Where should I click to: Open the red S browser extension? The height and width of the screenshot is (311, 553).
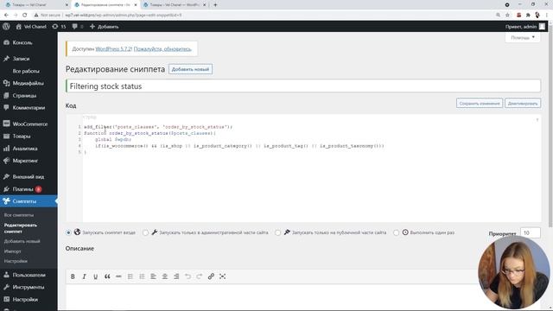point(518,16)
